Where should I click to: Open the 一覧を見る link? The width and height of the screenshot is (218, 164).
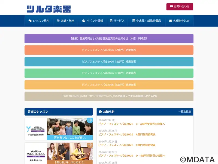185,112
